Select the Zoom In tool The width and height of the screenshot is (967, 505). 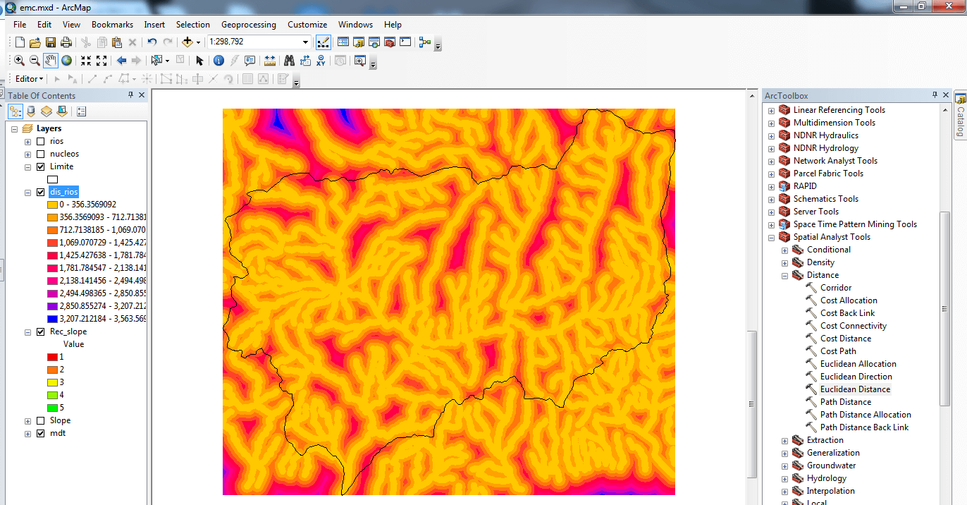19,61
